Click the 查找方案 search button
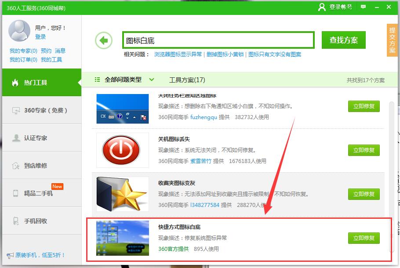This screenshot has height=268, width=400. (x=343, y=40)
